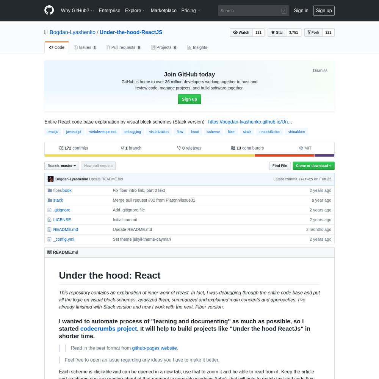379x379 pixels.
Task: Expand the Why GitHub? menu
Action: pos(77,10)
